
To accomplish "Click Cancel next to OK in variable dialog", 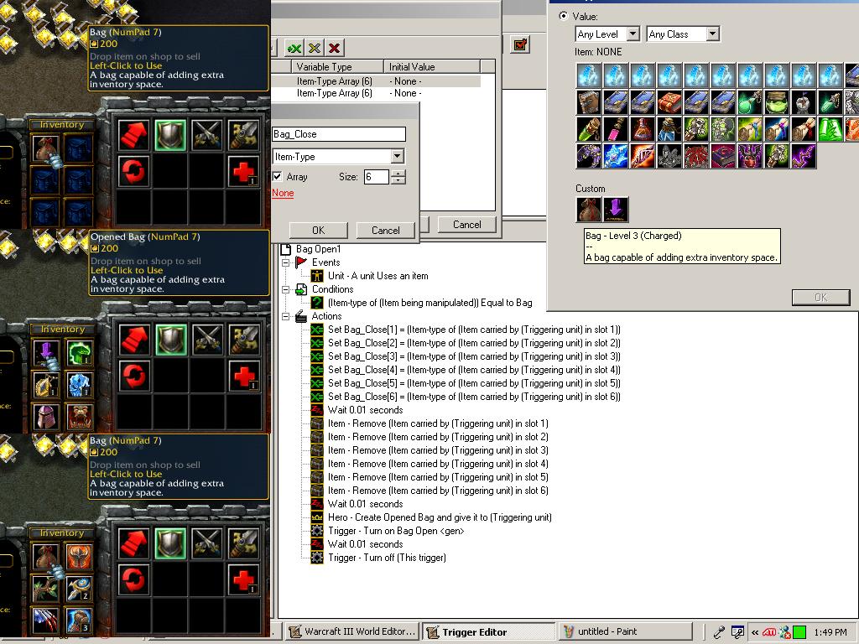I will 386,231.
